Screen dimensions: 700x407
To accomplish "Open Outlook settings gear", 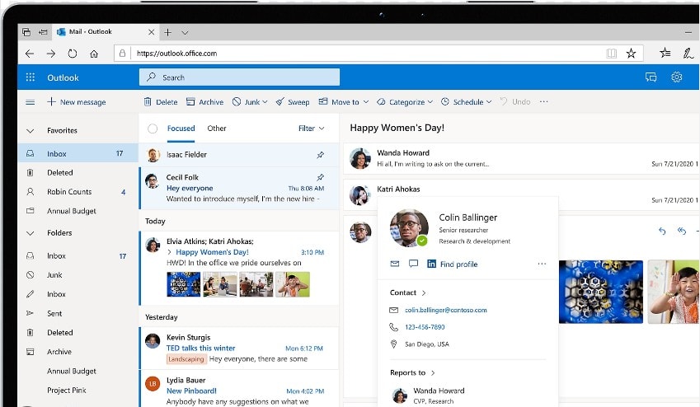I will (x=676, y=77).
